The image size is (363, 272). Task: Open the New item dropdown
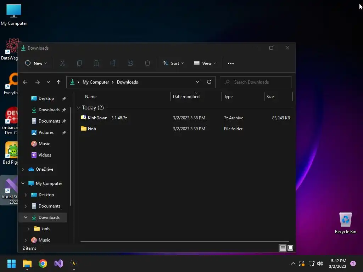36,63
